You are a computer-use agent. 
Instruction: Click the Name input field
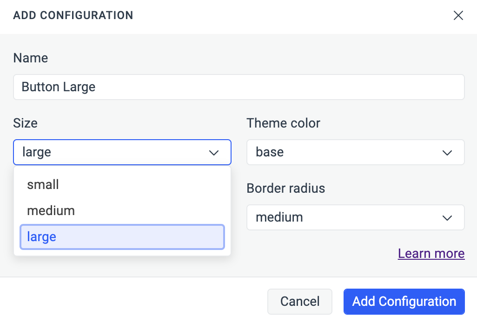coord(238,87)
